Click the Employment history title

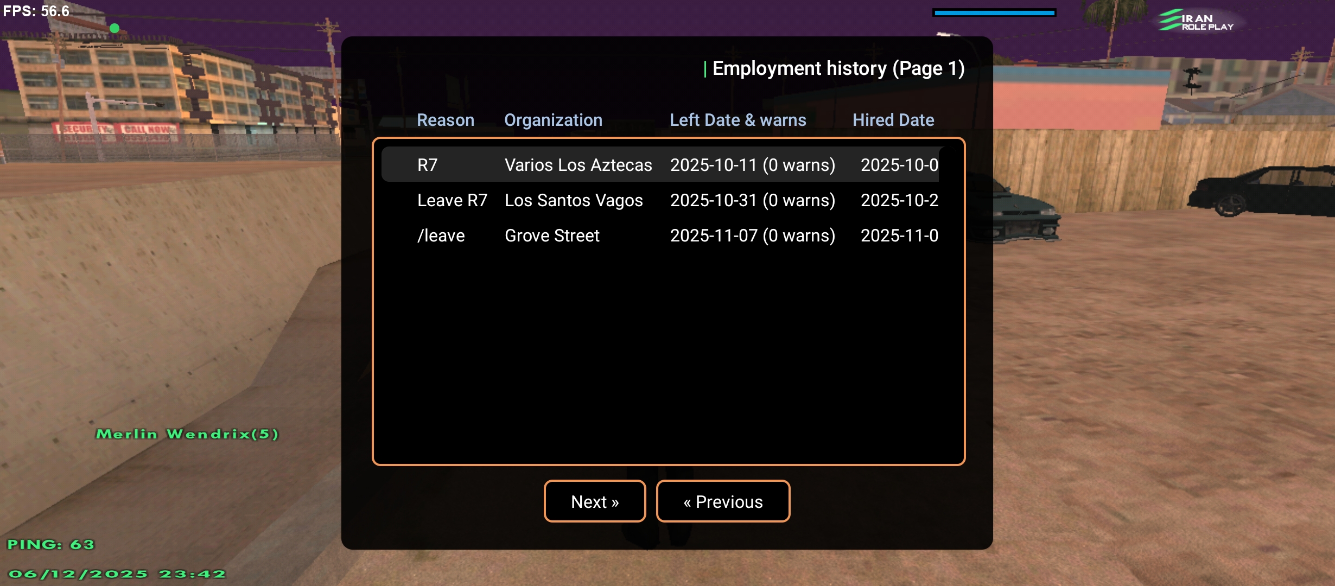[x=838, y=68]
